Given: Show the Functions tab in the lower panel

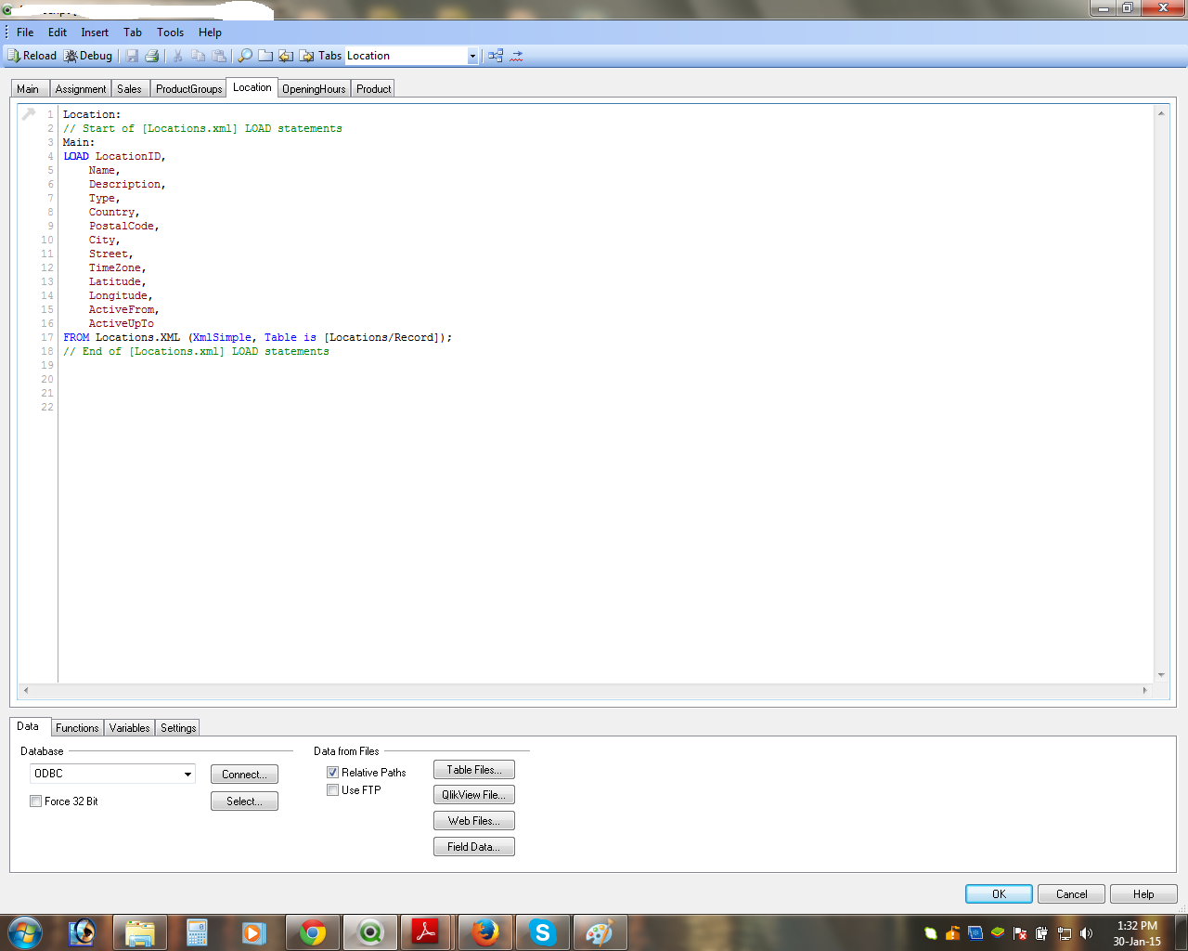Looking at the screenshot, I should (x=77, y=728).
